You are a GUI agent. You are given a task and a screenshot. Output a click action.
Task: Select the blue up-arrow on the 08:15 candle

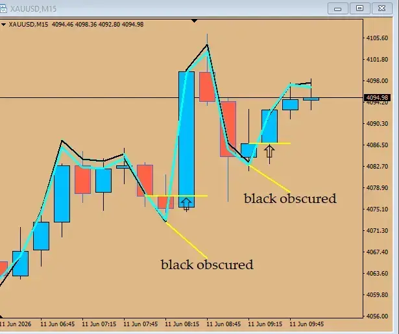[186, 204]
